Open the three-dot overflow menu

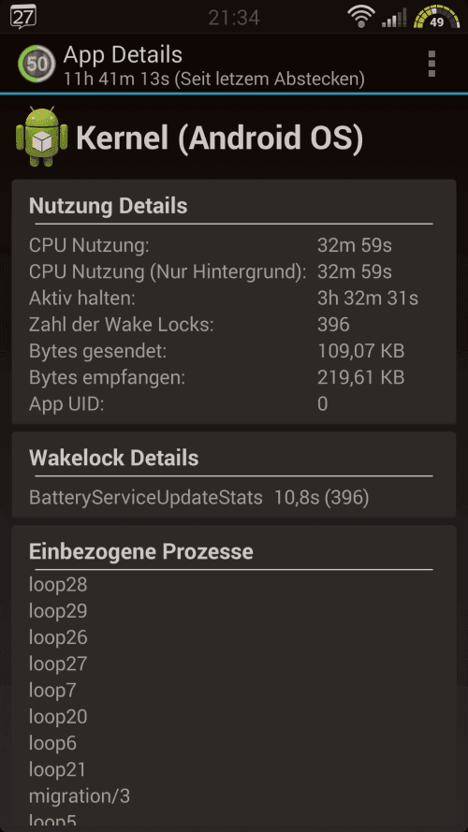tap(431, 65)
